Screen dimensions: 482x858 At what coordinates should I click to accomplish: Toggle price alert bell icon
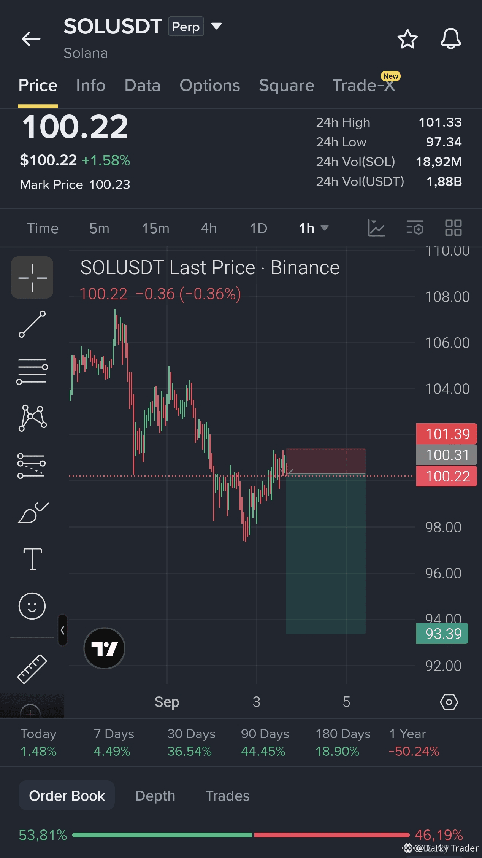[451, 39]
